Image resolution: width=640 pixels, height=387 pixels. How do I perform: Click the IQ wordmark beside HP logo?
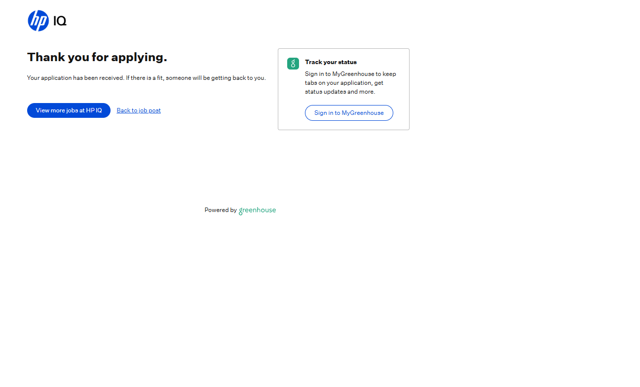[x=60, y=21]
